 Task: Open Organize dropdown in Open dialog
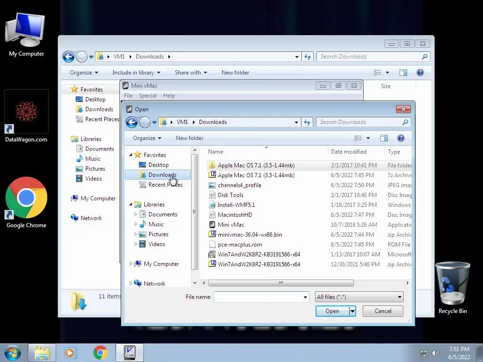coord(147,138)
